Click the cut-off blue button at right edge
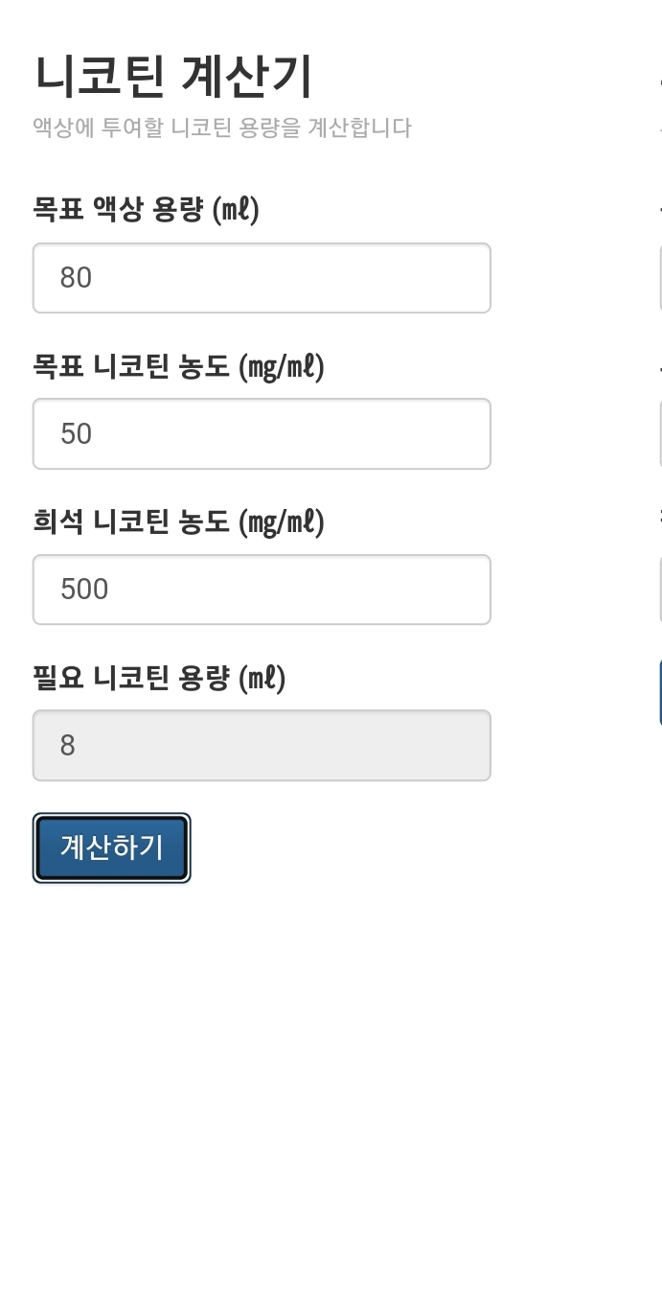This screenshot has height=1298, width=662. 660,692
